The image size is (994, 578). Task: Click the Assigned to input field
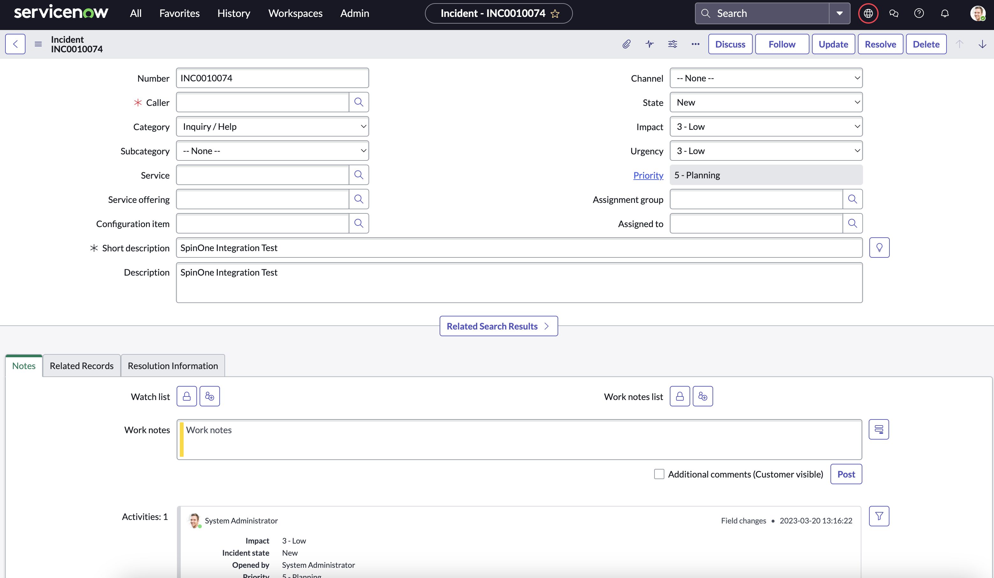pos(756,224)
